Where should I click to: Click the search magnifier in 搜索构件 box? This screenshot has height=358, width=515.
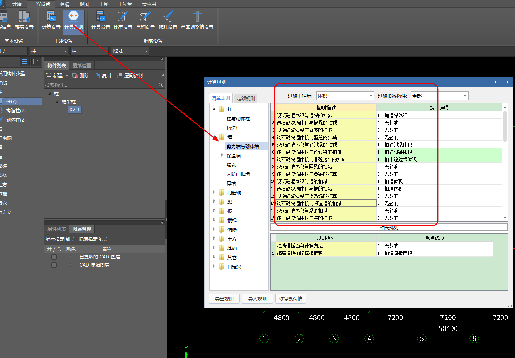161,85
